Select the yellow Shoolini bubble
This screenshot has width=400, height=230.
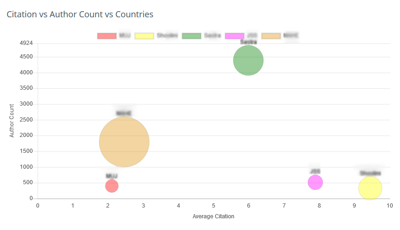pos(370,188)
